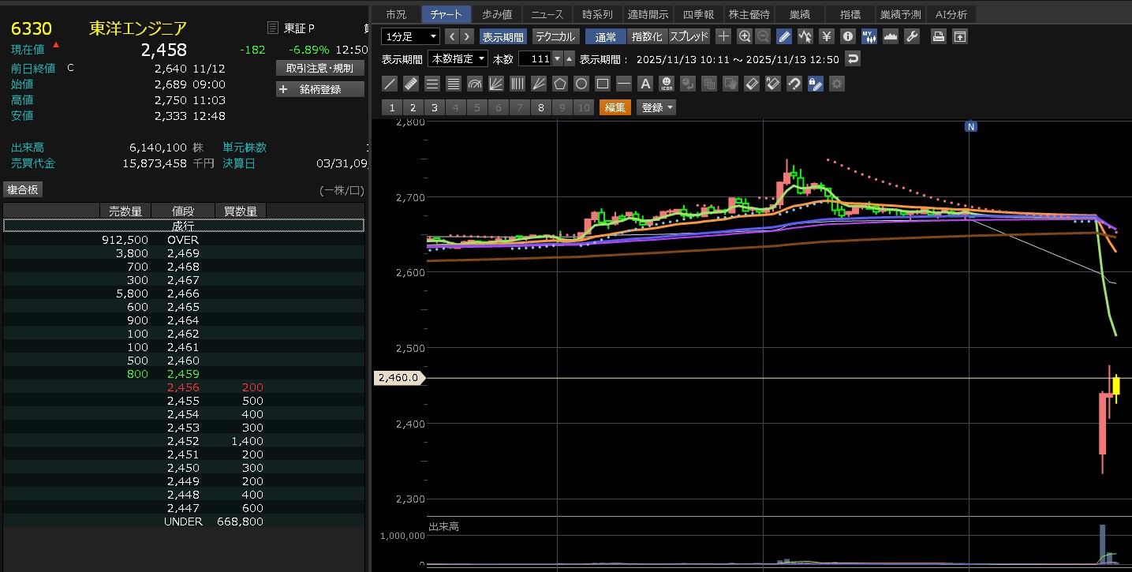Expand the 登録 dropdown menu
Screen dimensions: 1132x572
656,108
